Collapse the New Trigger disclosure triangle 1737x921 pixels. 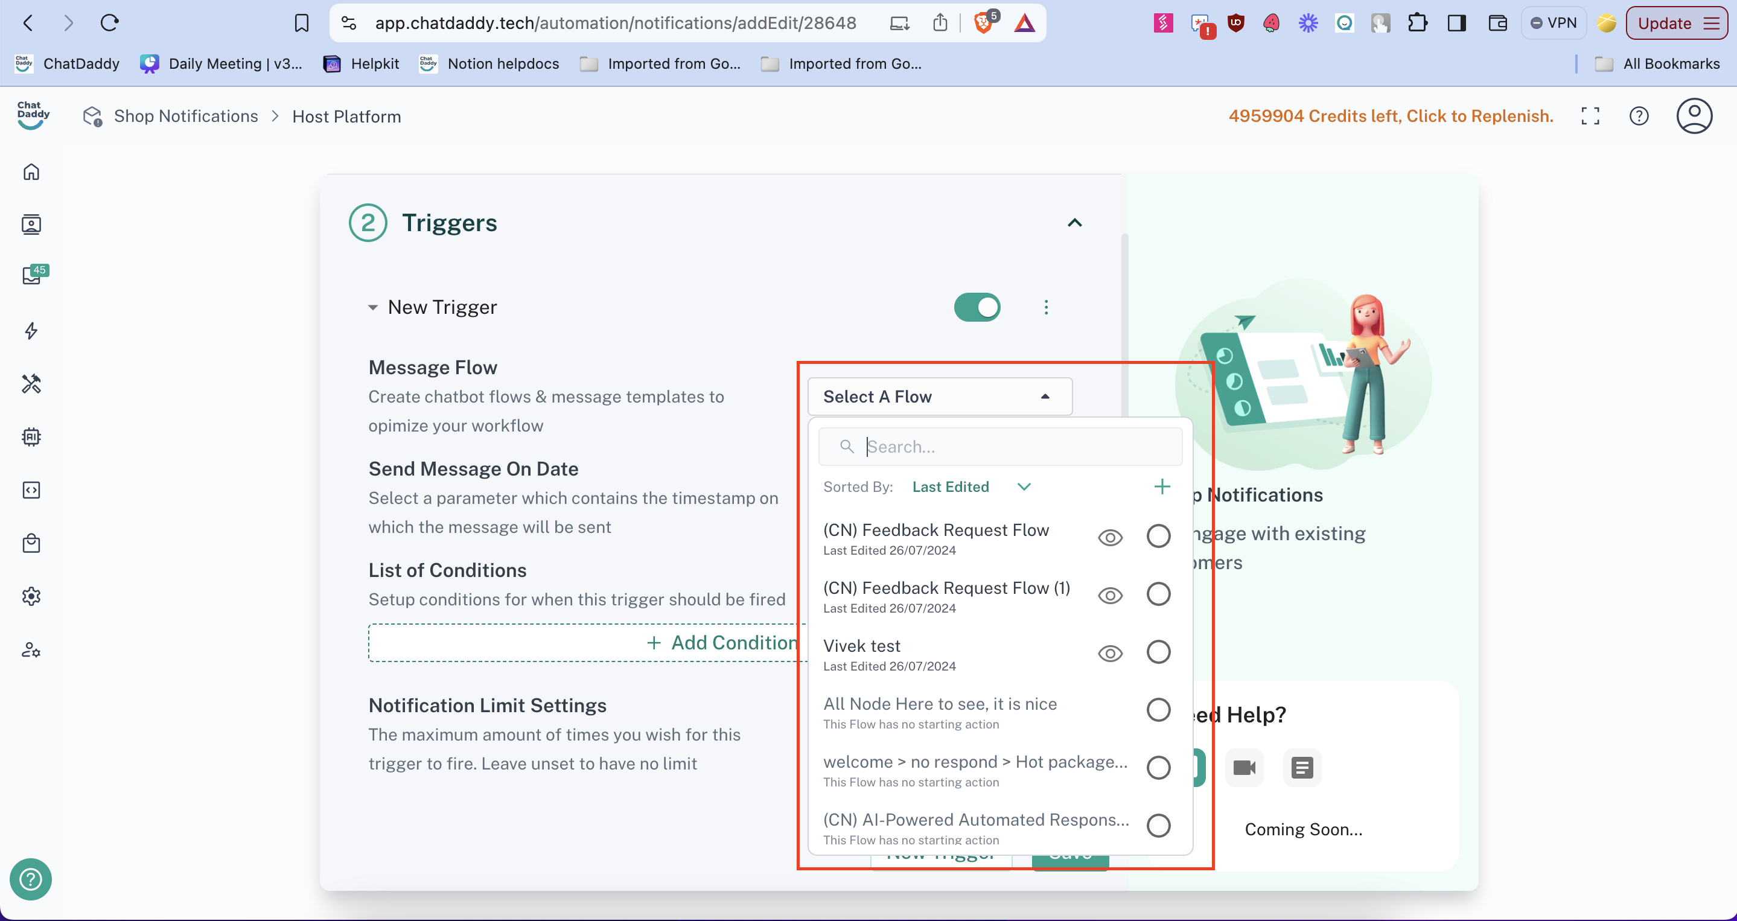click(x=372, y=307)
